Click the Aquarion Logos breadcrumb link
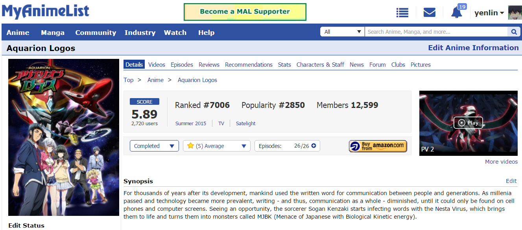522x230 pixels. [197, 80]
